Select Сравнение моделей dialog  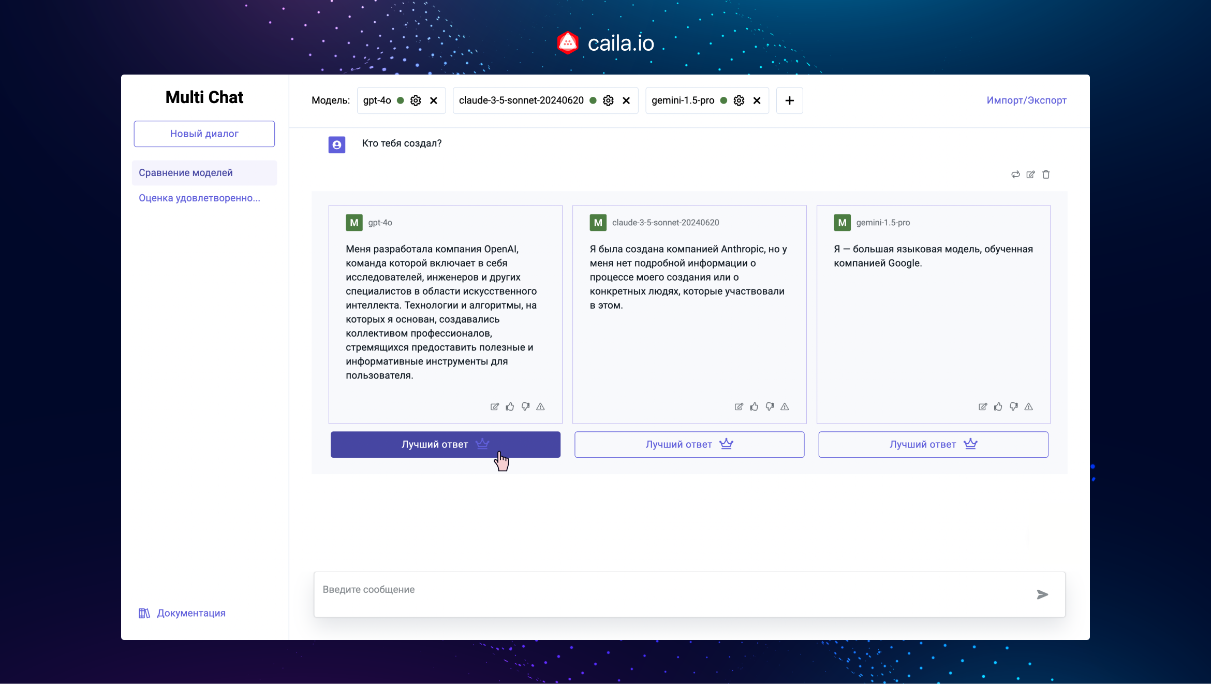pos(204,173)
